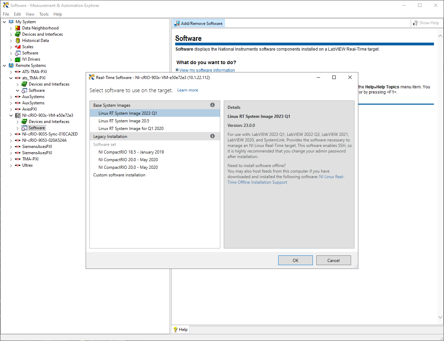Collapse the ats_TMA-PXI node
This screenshot has width=444, height=341.
click(x=11, y=78)
